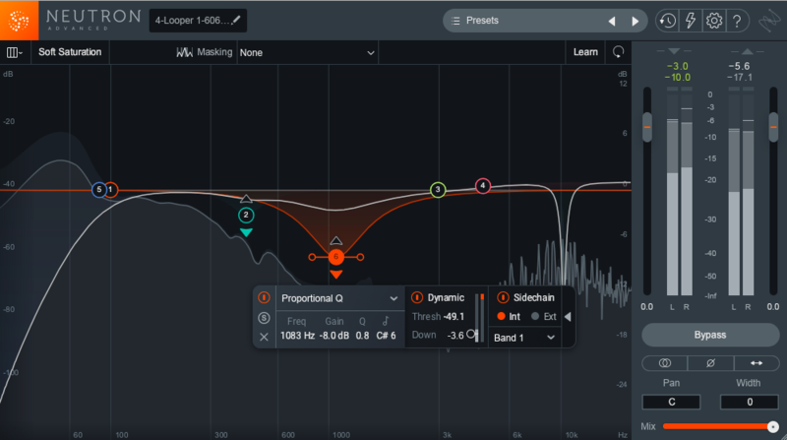Click the input meter down arrow marker
This screenshot has height=440, width=787.
point(674,51)
